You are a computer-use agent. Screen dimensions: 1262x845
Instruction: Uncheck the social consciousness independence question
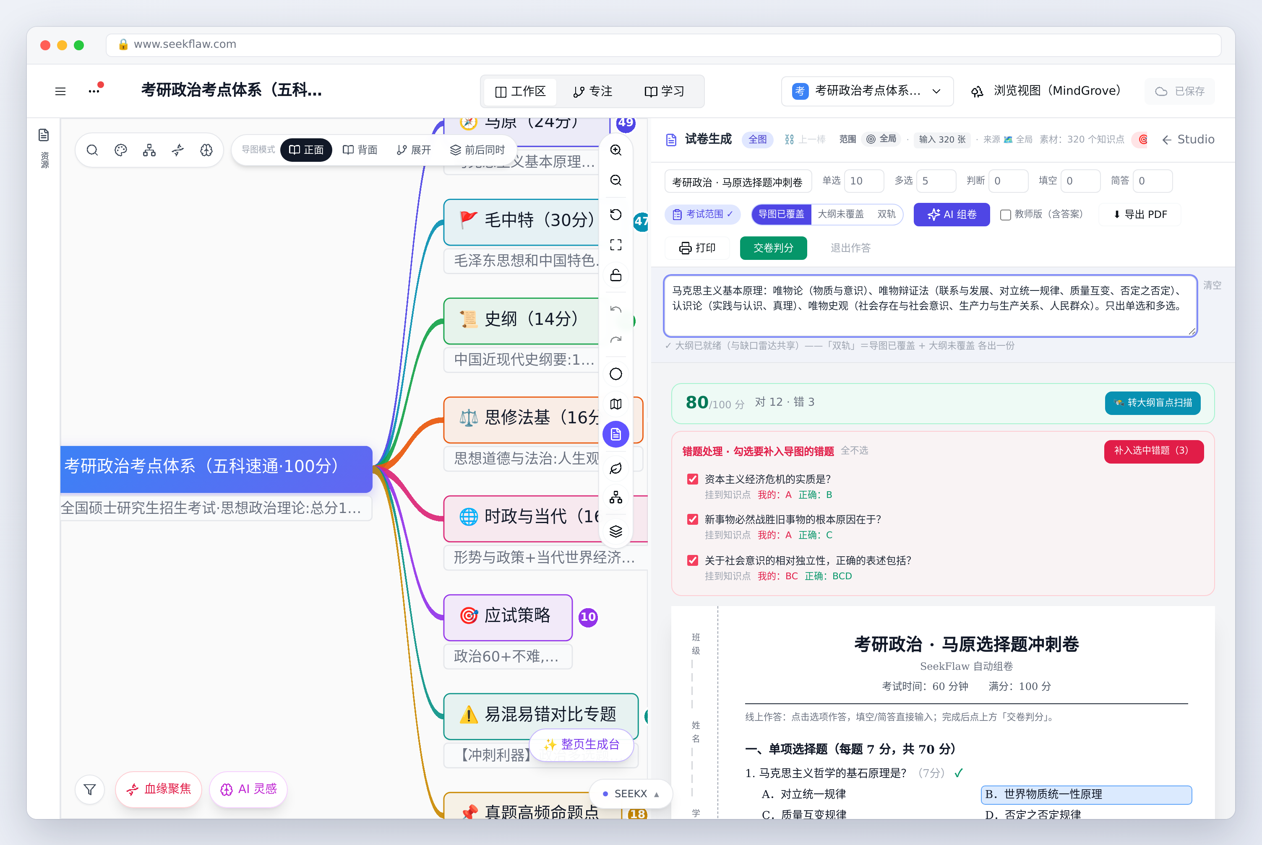(693, 560)
